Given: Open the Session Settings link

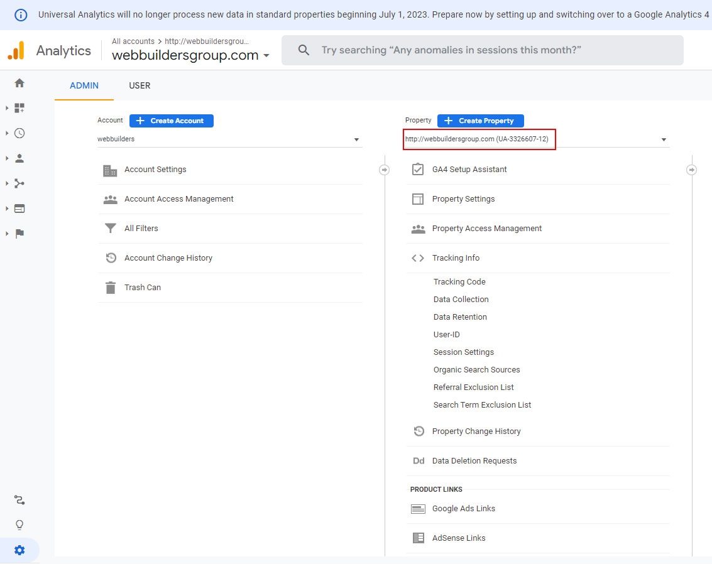Looking at the screenshot, I should [x=464, y=352].
